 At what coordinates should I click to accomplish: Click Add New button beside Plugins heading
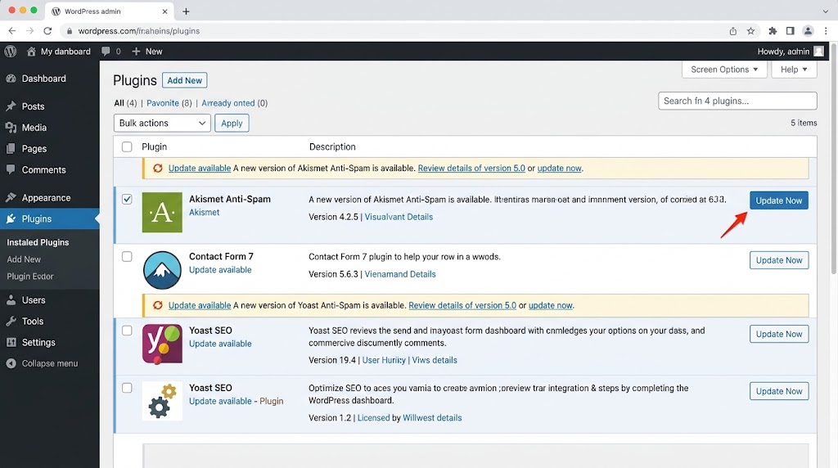point(184,80)
